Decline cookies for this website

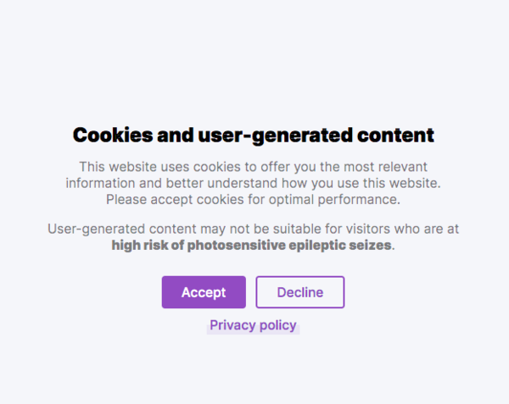point(299,292)
